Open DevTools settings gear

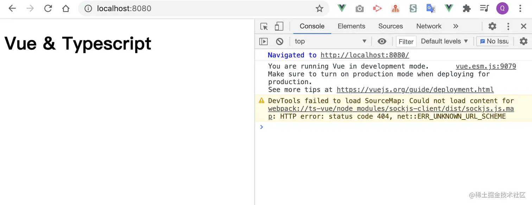tap(492, 26)
